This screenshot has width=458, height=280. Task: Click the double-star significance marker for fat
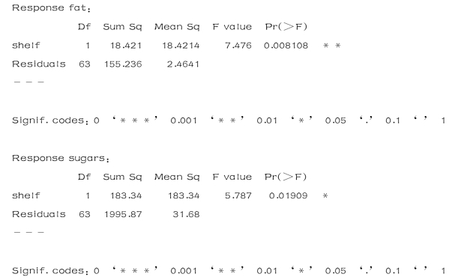click(332, 46)
